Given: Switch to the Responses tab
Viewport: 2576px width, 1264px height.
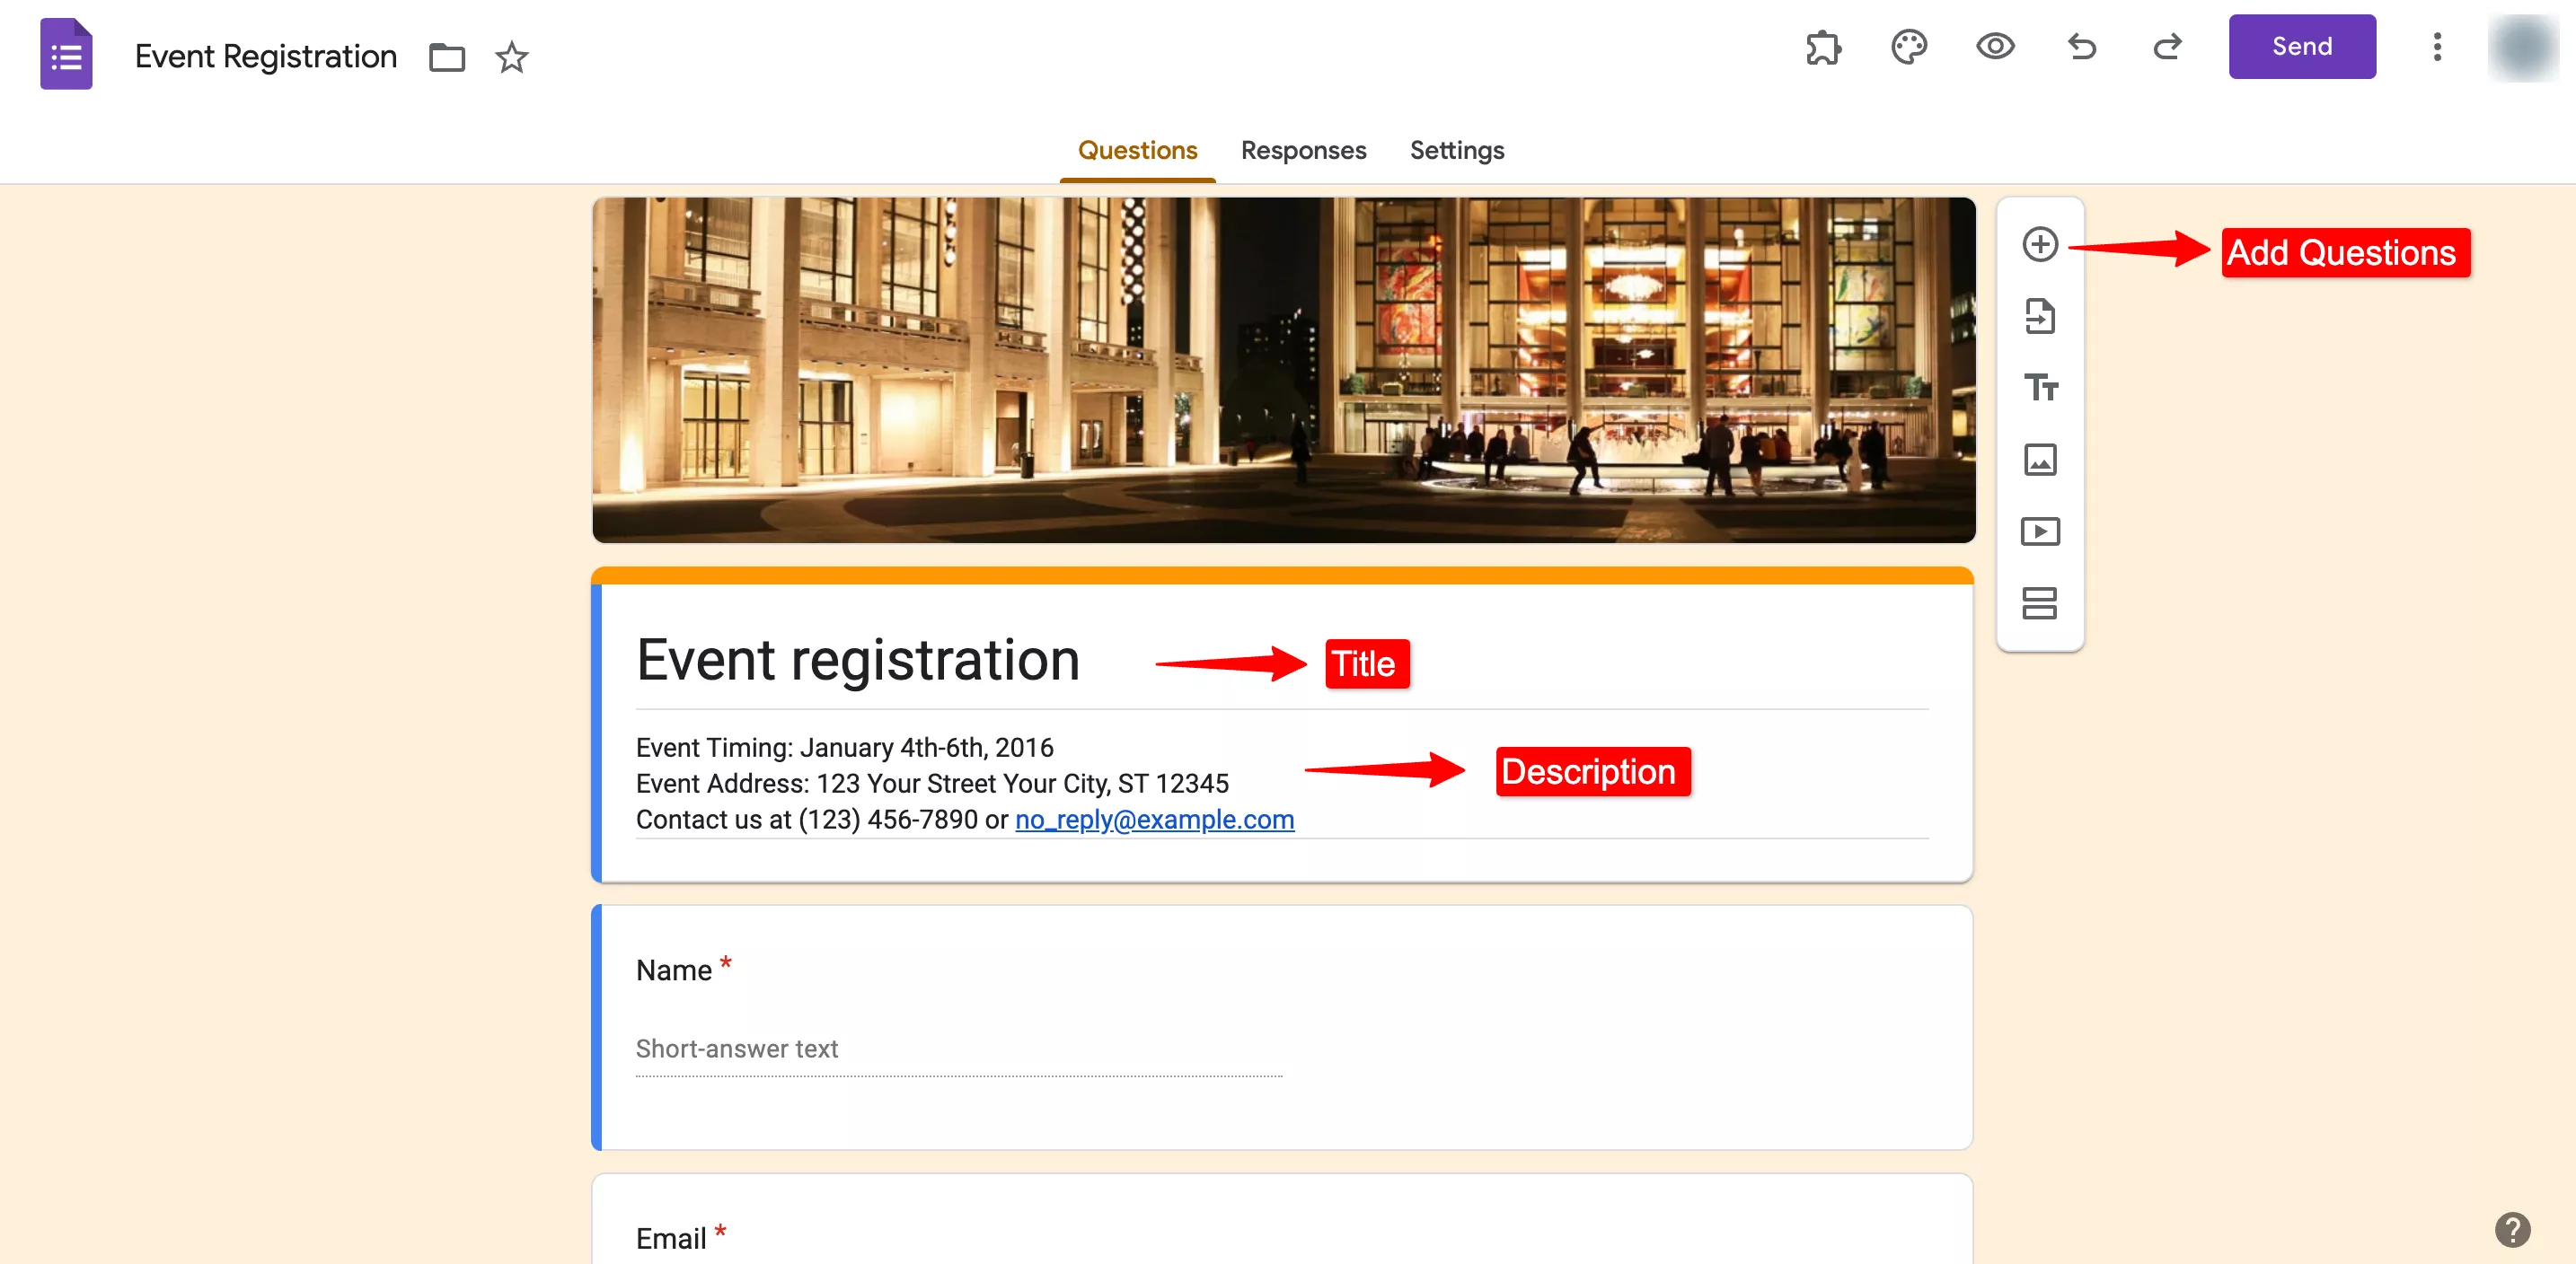Looking at the screenshot, I should [x=1303, y=150].
